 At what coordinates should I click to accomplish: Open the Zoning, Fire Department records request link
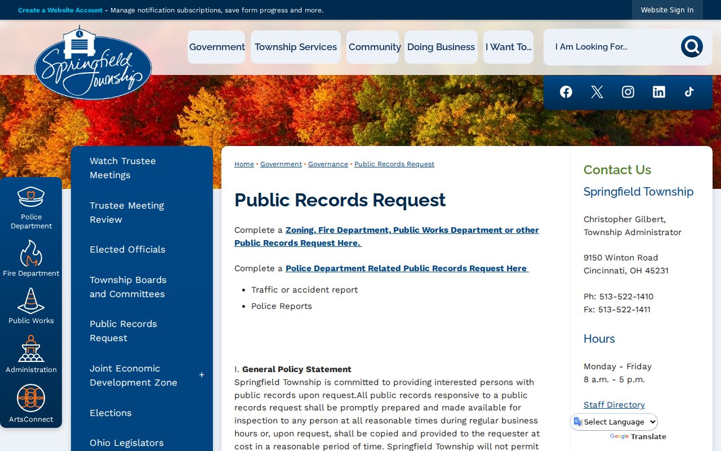[387, 236]
